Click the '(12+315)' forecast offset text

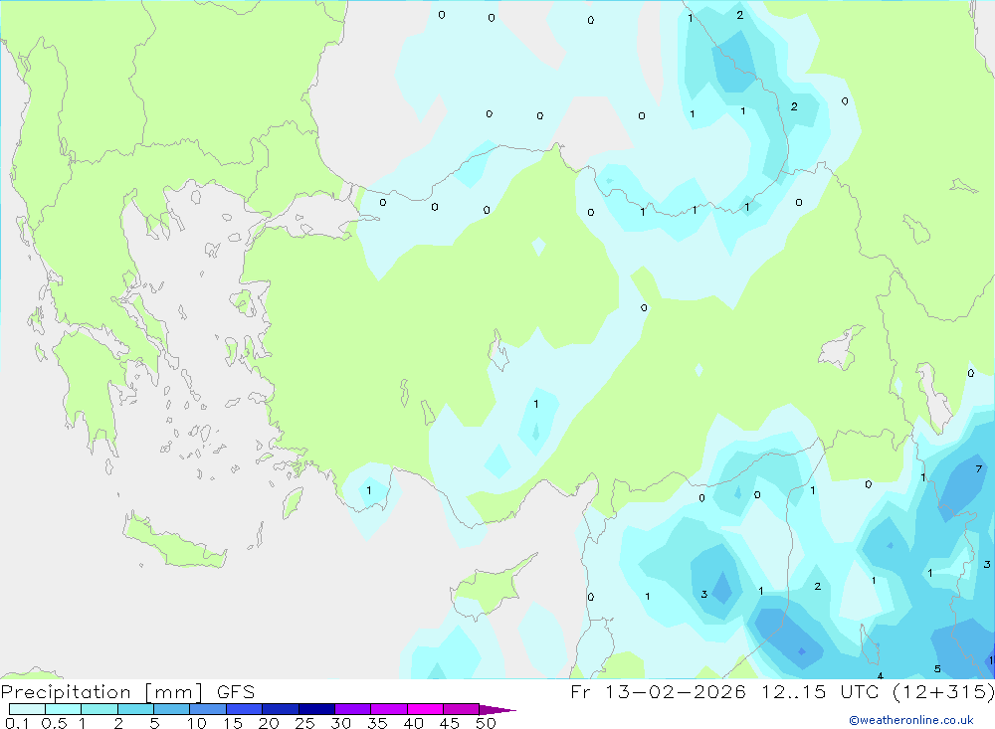943,691
